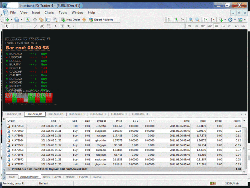Close the Terminal panel with x

(x=4, y=119)
